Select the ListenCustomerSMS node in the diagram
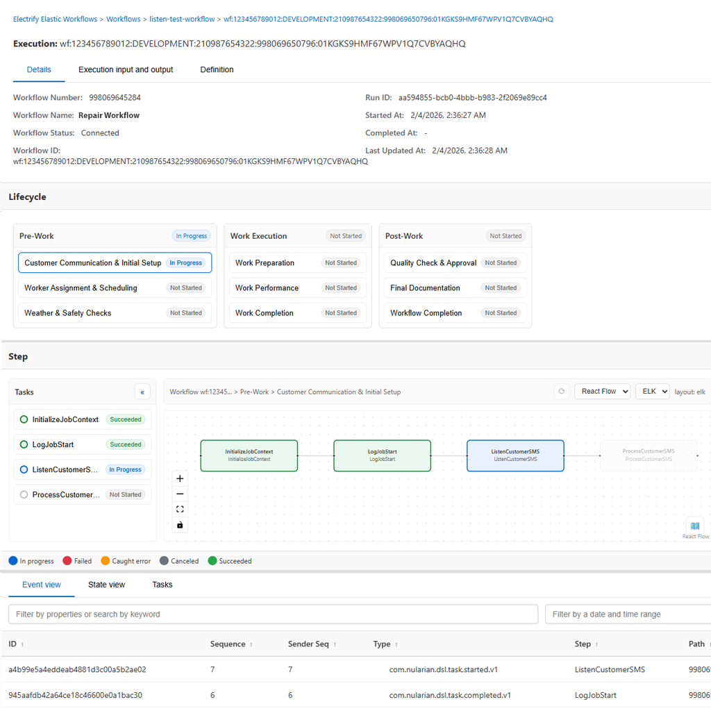Viewport: 711px width, 711px height. (x=515, y=455)
